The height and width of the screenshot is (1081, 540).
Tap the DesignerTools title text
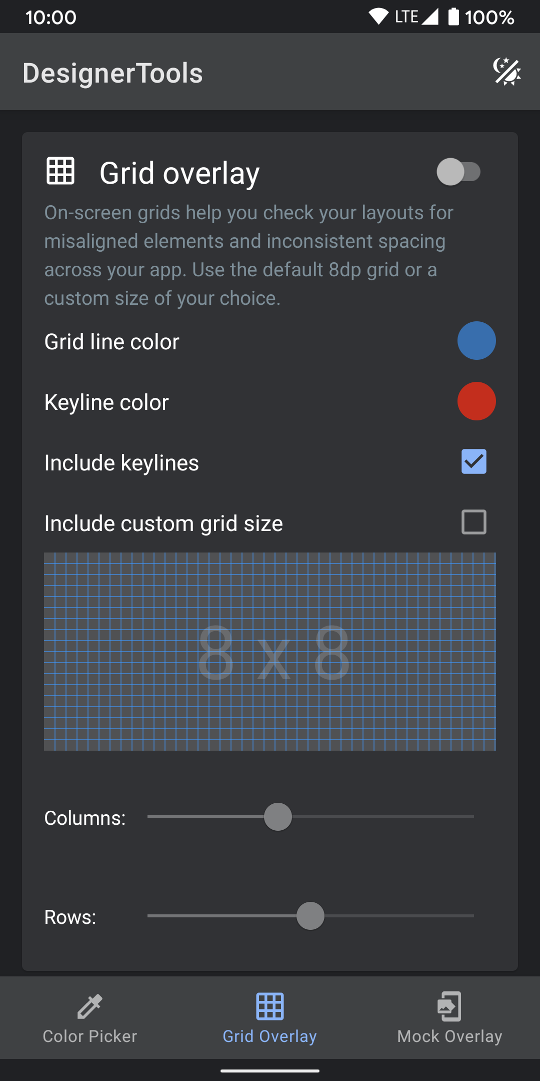pyautogui.click(x=112, y=73)
